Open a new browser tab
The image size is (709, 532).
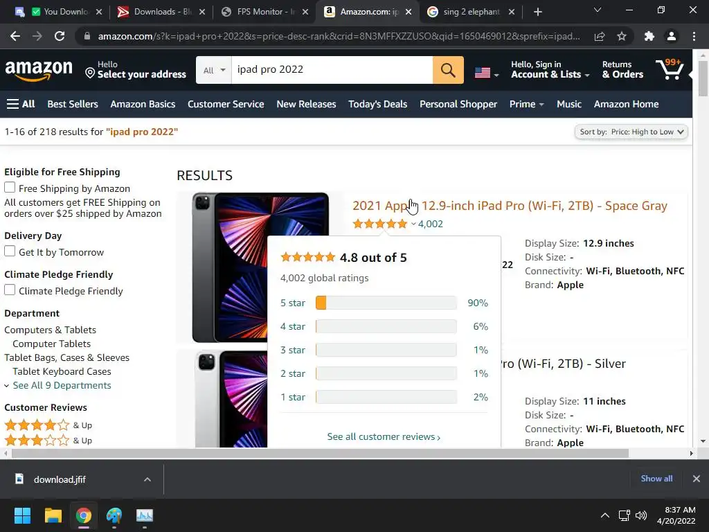coord(537,12)
